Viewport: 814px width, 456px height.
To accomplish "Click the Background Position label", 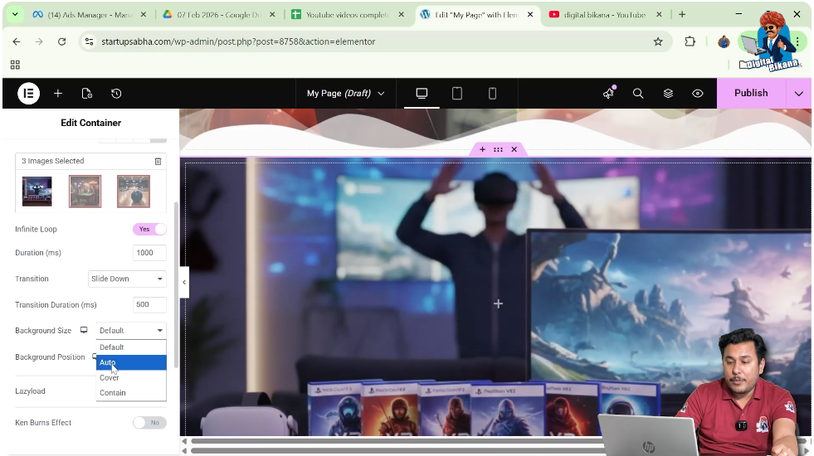I will point(50,357).
